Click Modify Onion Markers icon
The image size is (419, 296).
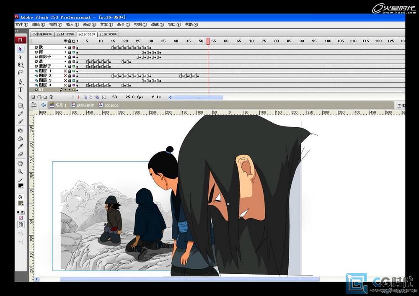point(103,97)
